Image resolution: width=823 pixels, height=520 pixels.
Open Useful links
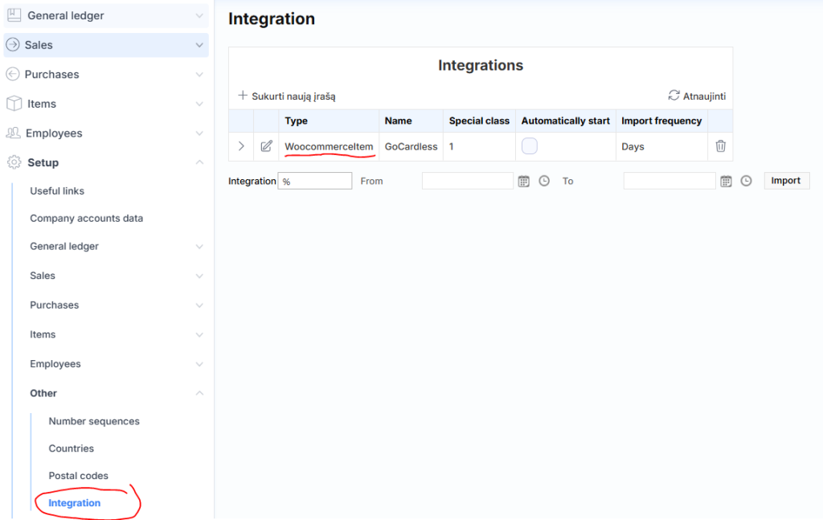point(57,191)
